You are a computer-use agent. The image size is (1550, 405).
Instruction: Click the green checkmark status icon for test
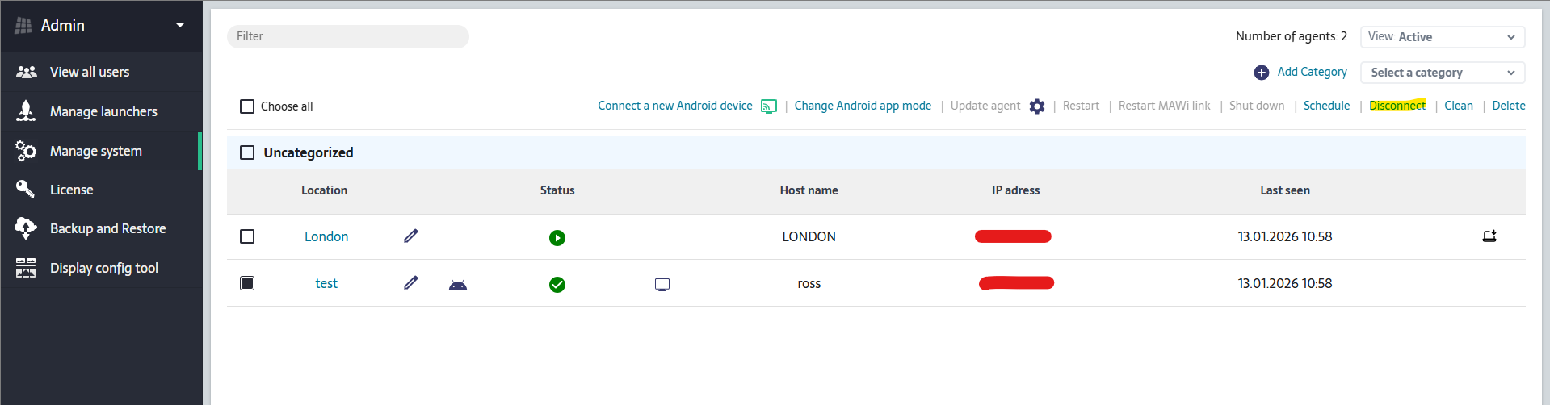point(557,285)
